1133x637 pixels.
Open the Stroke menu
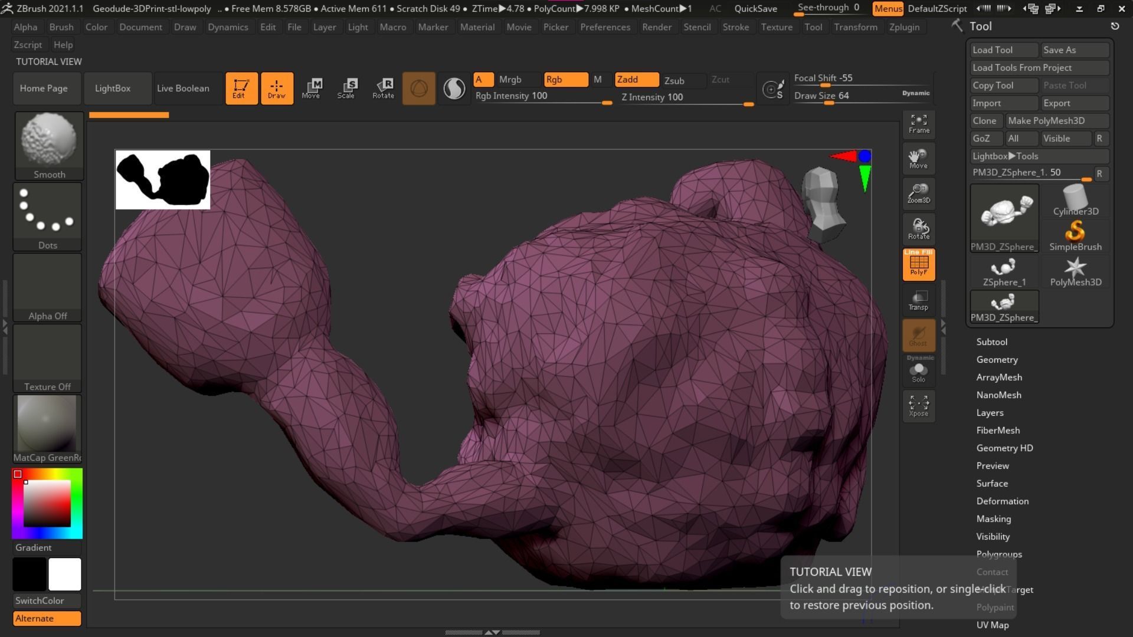(x=735, y=27)
